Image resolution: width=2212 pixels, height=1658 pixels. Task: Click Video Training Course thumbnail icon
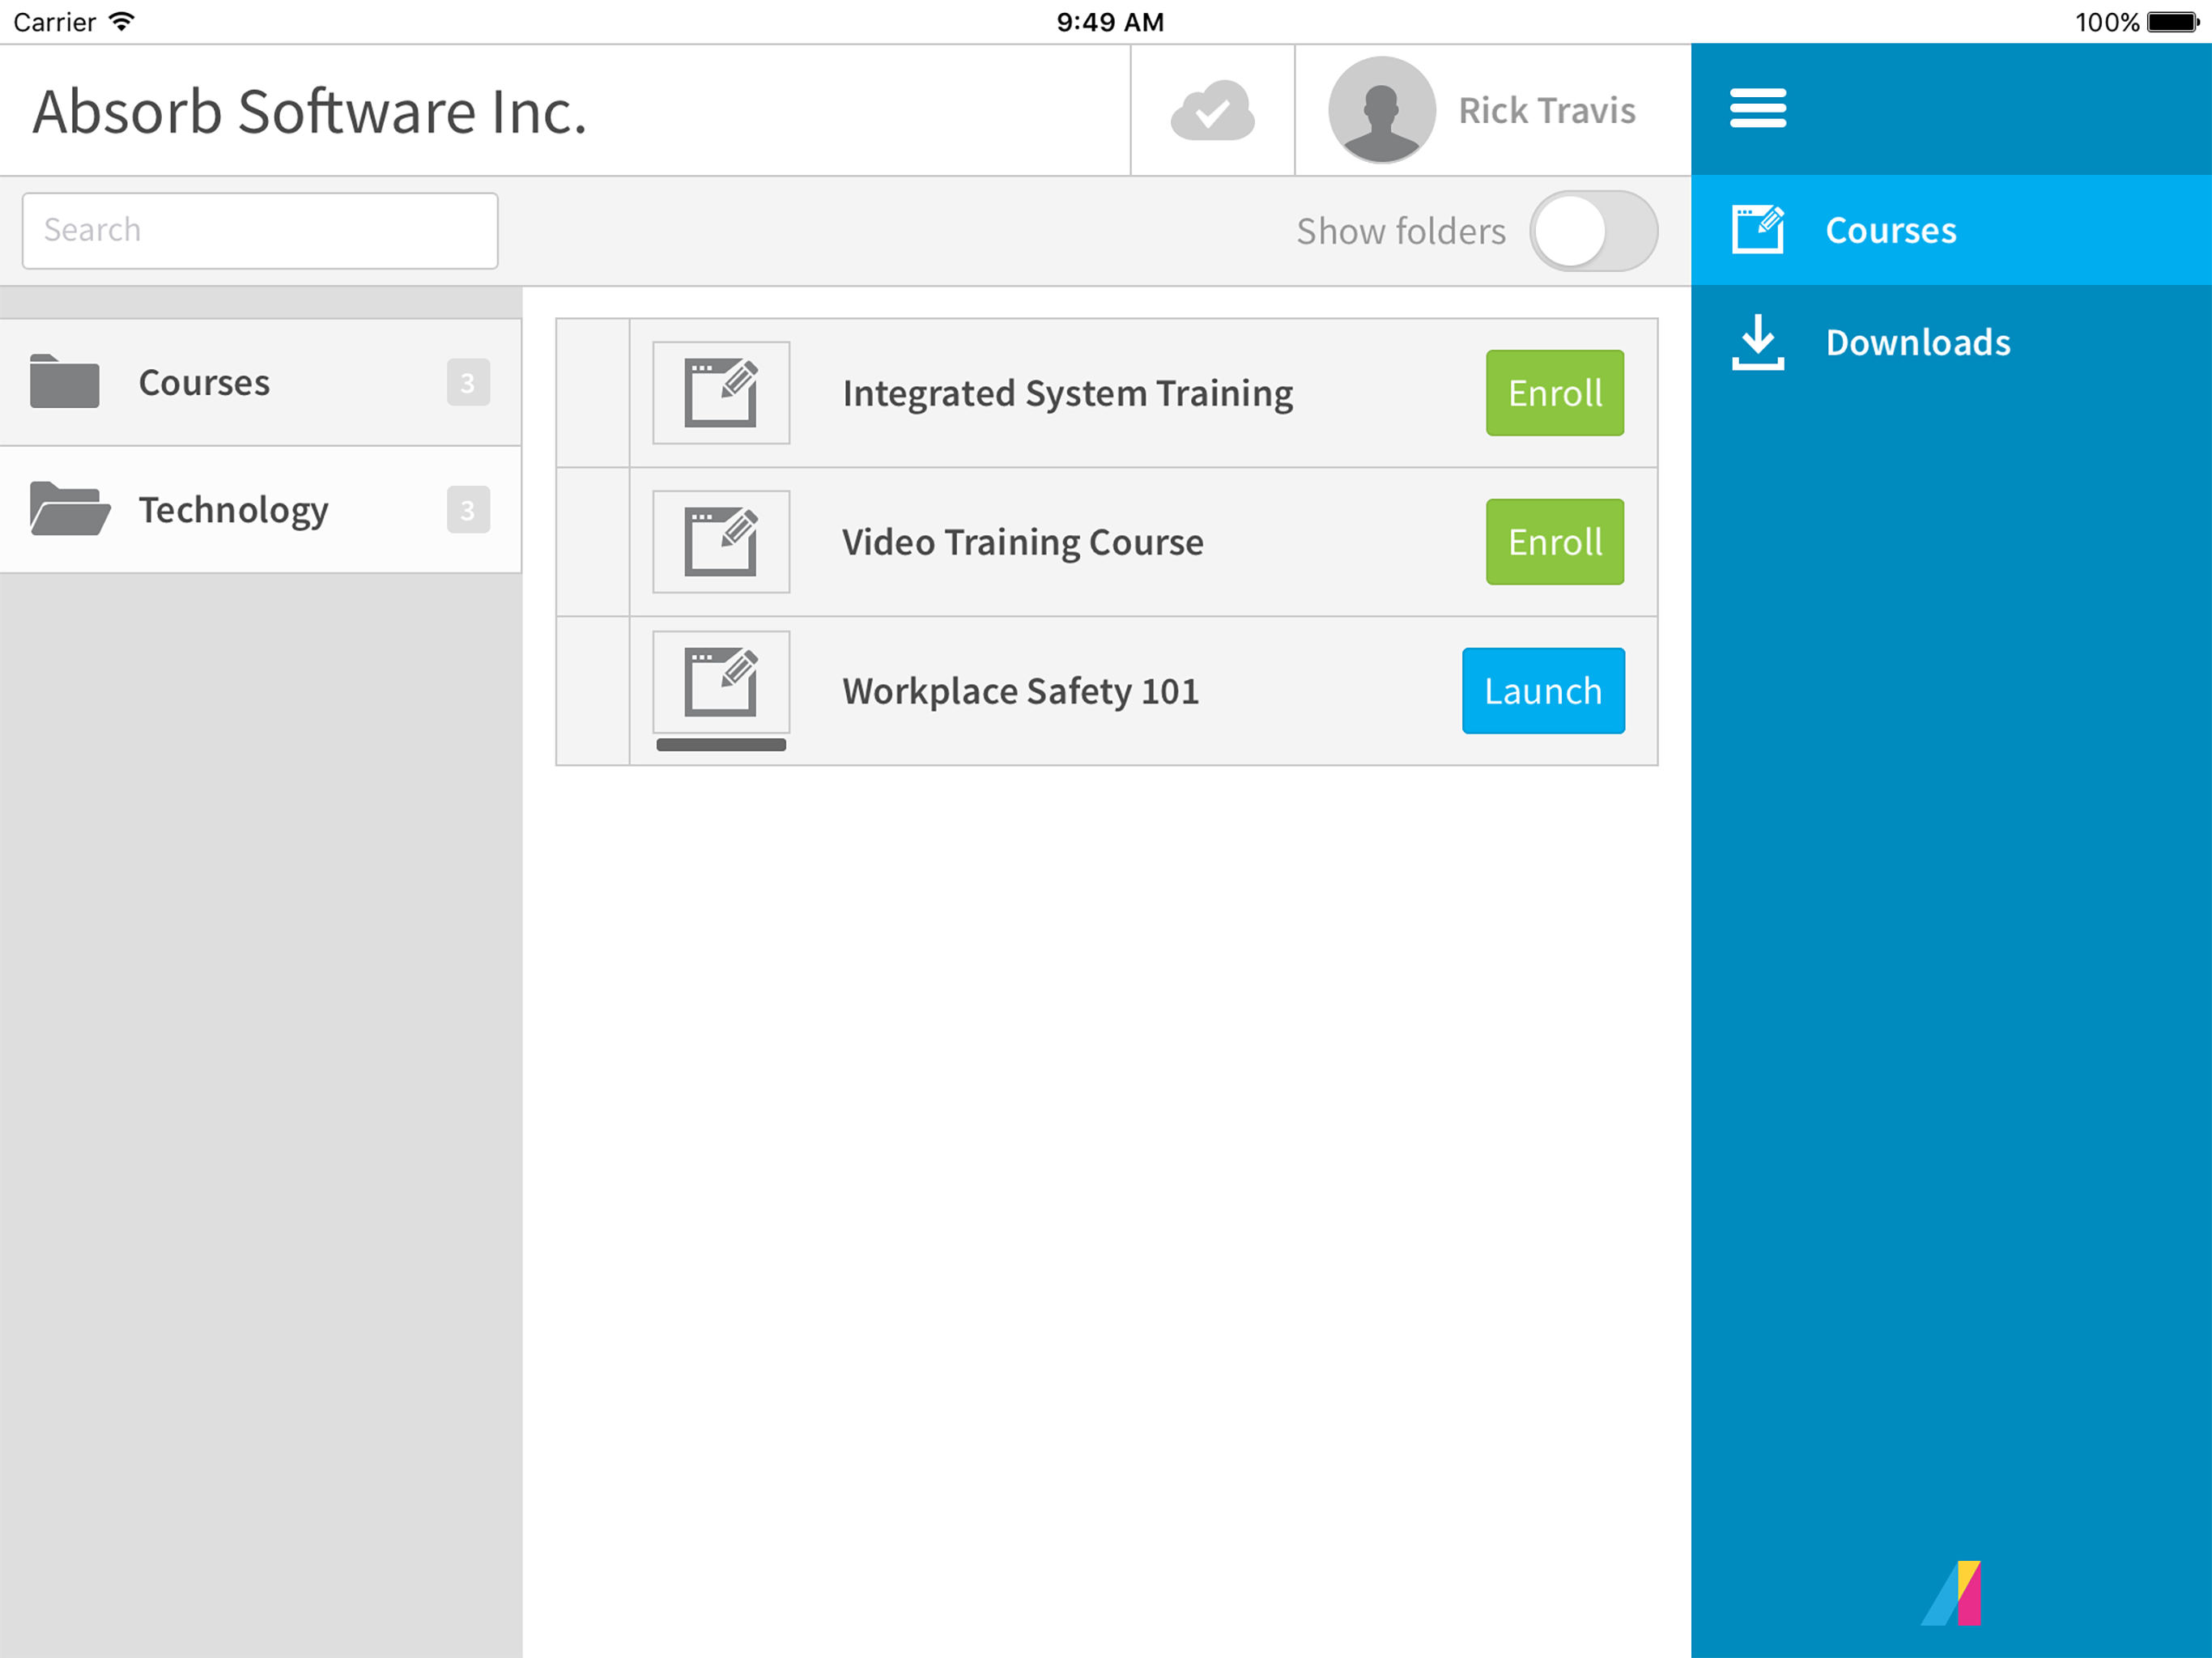[721, 542]
